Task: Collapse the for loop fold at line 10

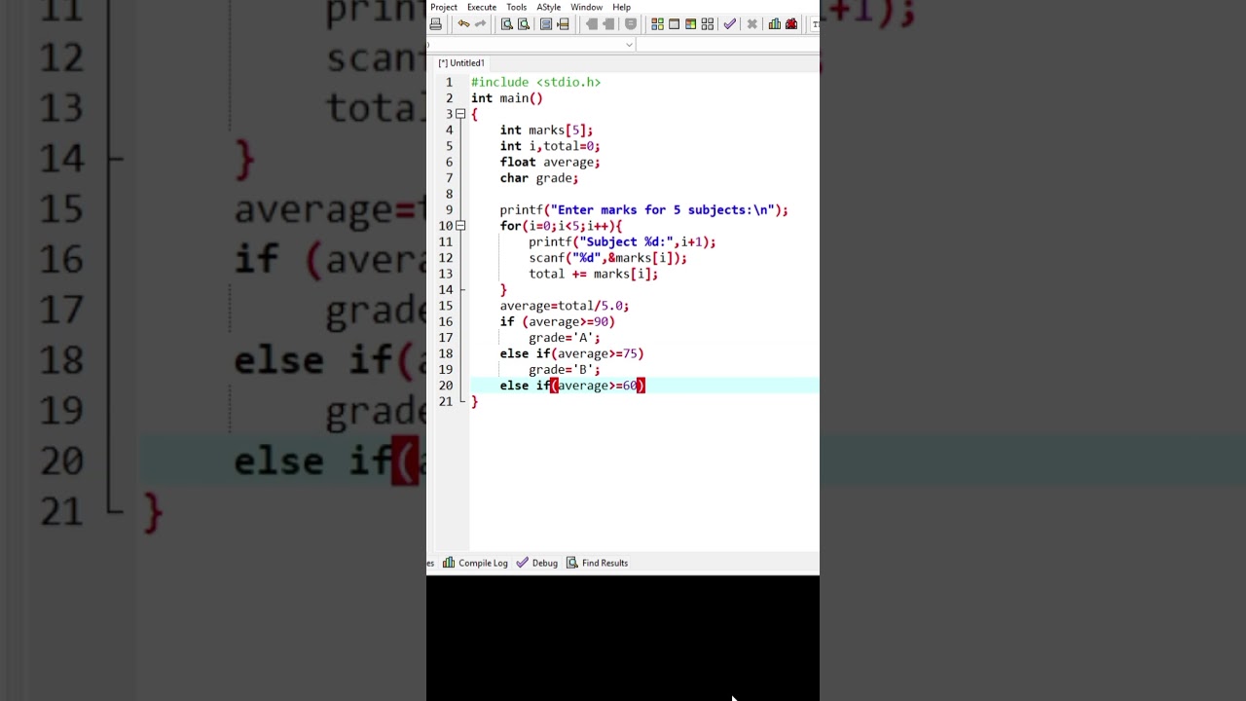Action: pyautogui.click(x=460, y=226)
